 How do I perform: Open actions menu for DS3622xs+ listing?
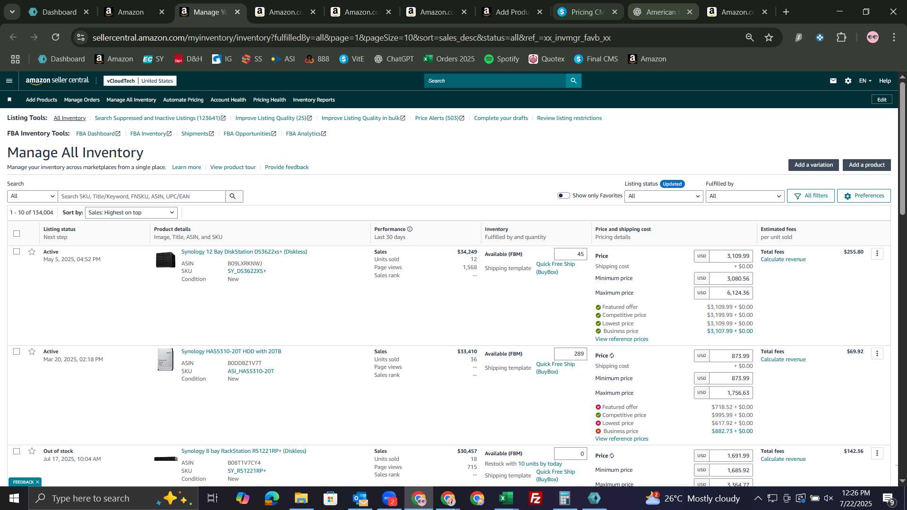point(877,254)
